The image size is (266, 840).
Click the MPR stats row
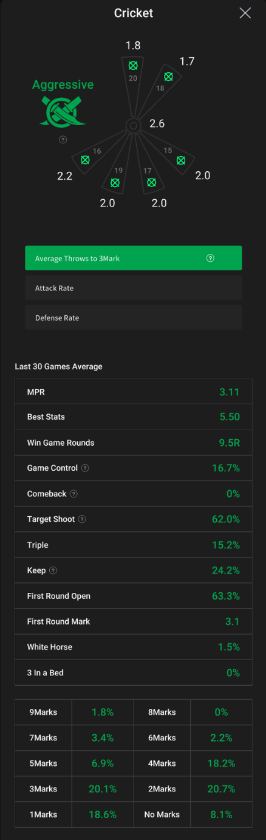click(x=134, y=392)
